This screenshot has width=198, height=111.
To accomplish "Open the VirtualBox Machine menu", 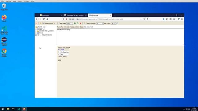I will [8, 1].
